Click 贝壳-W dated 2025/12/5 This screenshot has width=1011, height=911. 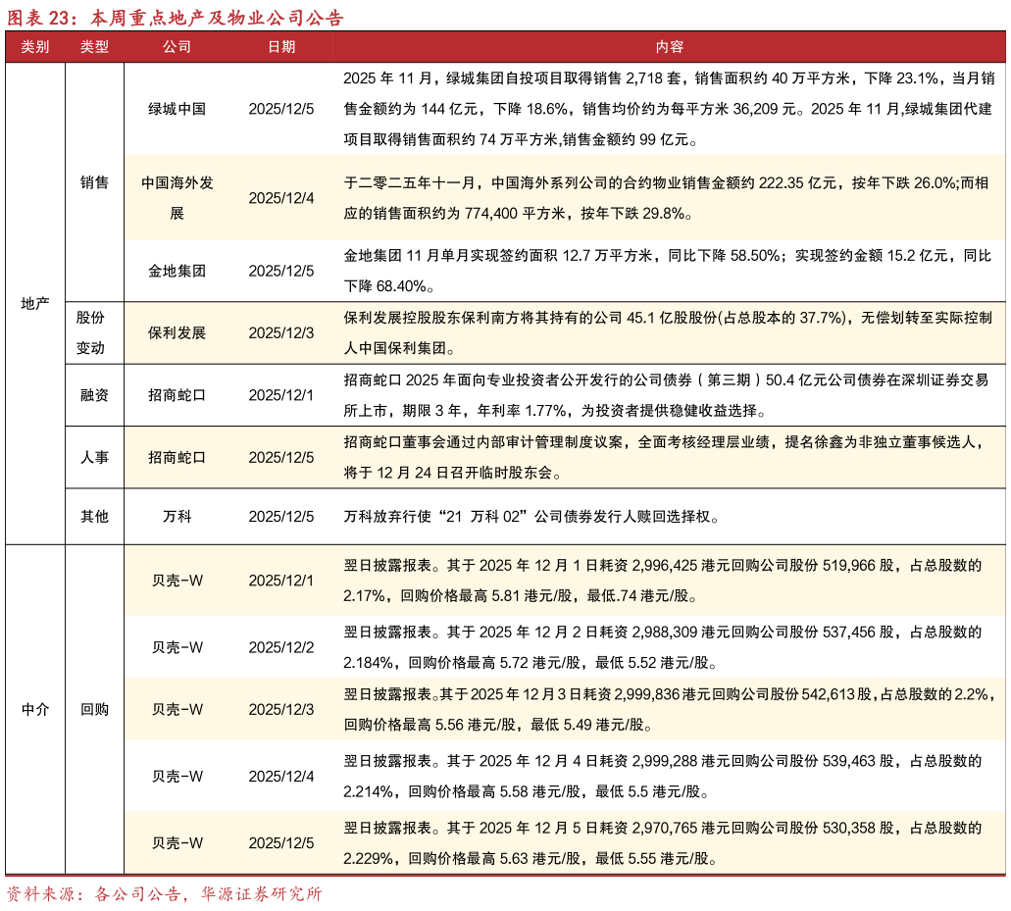coord(177,842)
